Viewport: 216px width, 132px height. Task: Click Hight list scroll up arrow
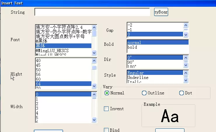pyautogui.click(x=94, y=61)
